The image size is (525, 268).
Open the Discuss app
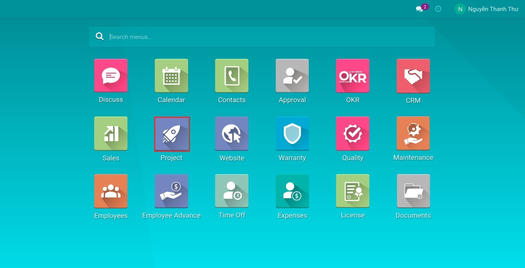(x=111, y=76)
